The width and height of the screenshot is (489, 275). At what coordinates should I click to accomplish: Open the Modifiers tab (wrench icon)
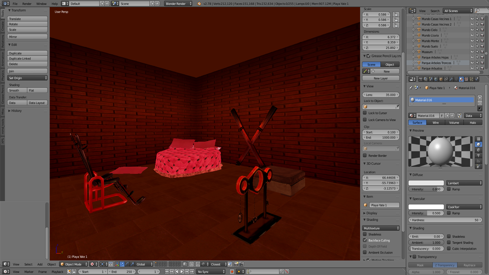[x=451, y=79]
